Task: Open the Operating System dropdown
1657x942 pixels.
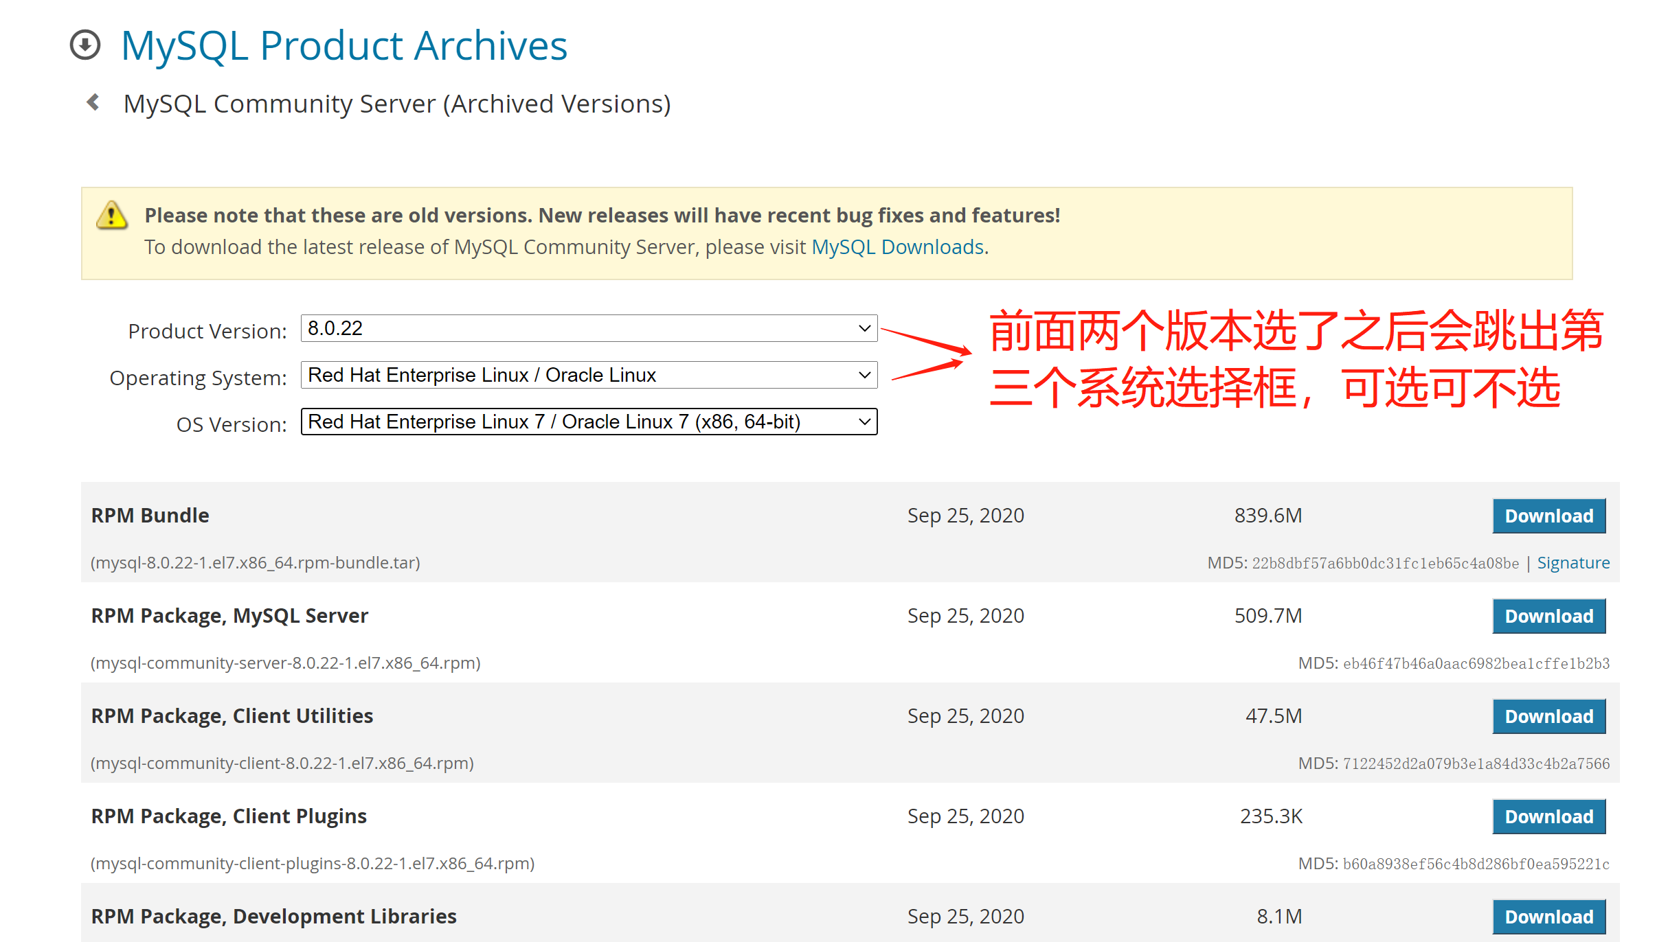Action: tap(589, 375)
